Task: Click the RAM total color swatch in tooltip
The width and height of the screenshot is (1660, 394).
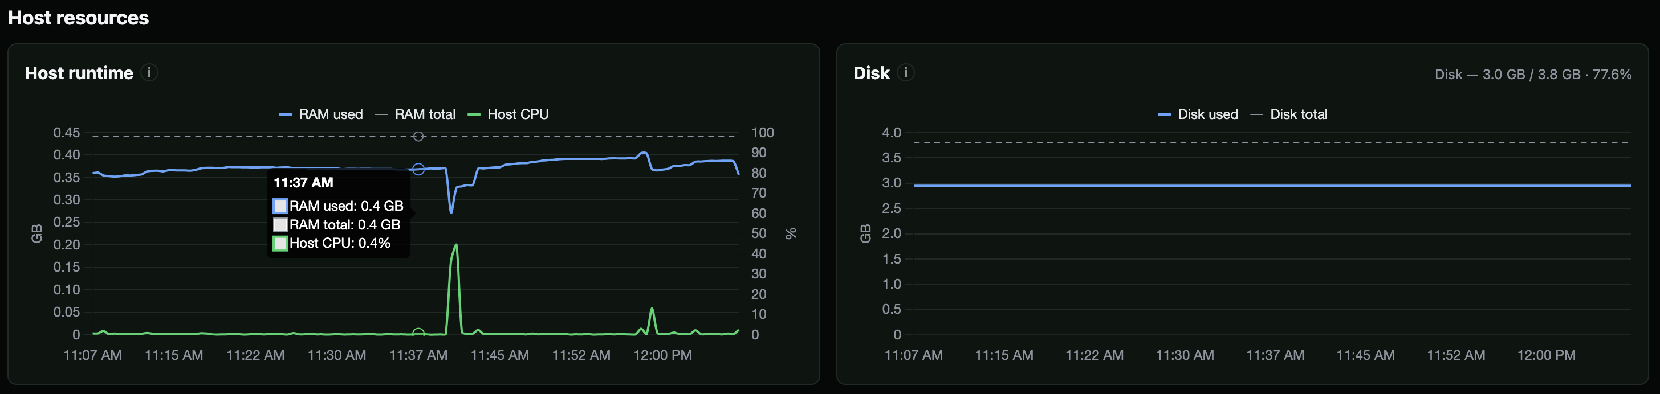Action: pyautogui.click(x=280, y=225)
